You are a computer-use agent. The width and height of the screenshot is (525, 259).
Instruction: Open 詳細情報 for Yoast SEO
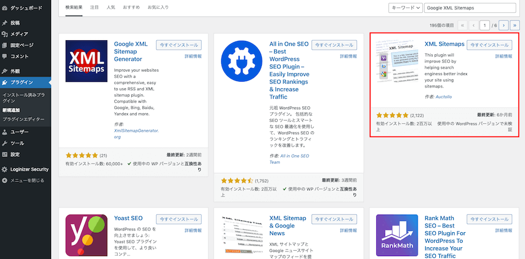pyautogui.click(x=193, y=230)
